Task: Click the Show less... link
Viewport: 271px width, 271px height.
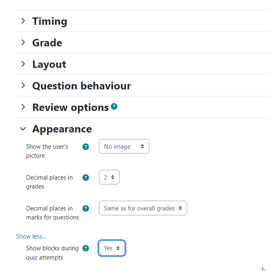Action: click(31, 236)
